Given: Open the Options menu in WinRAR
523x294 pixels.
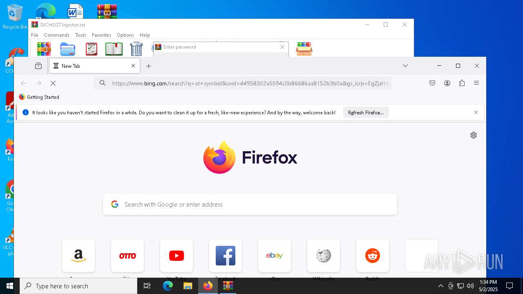Looking at the screenshot, I should click(x=125, y=35).
